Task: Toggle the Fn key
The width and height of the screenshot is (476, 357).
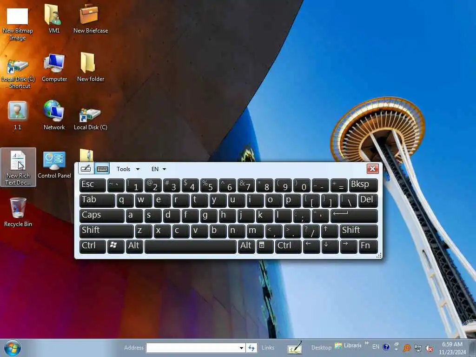Action: (x=368, y=246)
